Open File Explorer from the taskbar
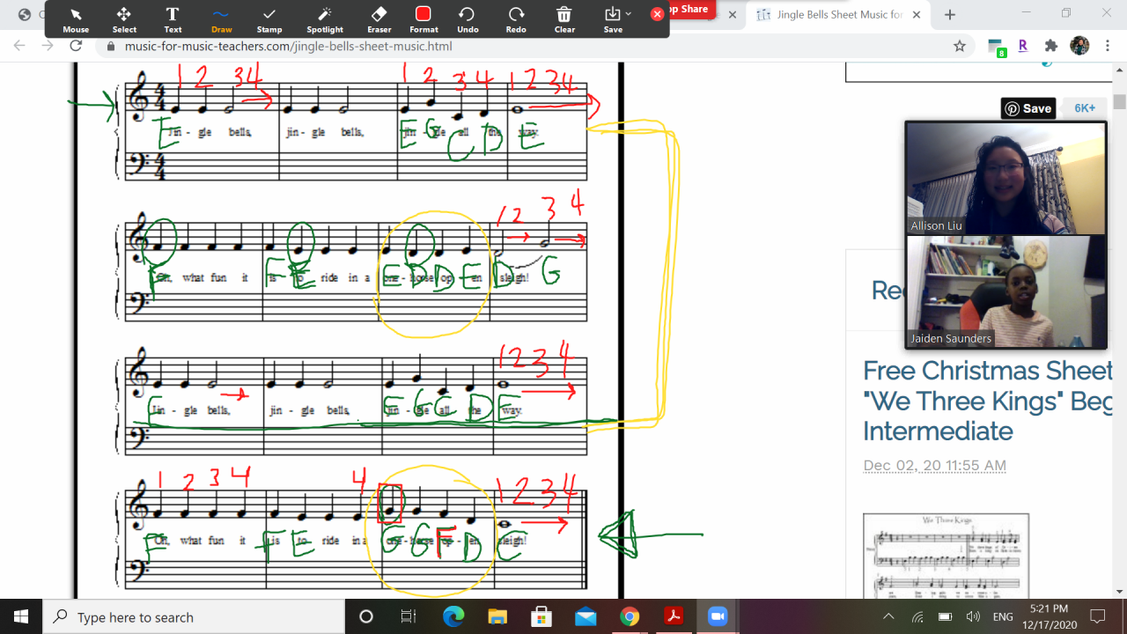 click(497, 616)
